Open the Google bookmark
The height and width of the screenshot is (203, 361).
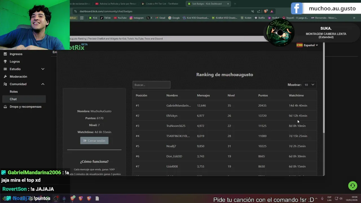174,18
